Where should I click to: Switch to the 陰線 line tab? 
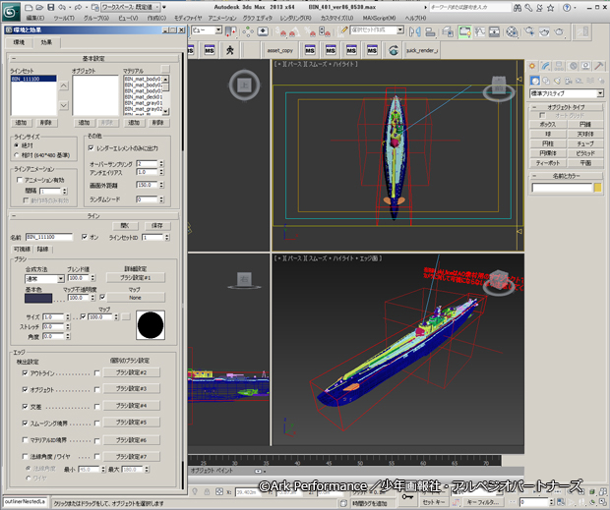(42, 250)
